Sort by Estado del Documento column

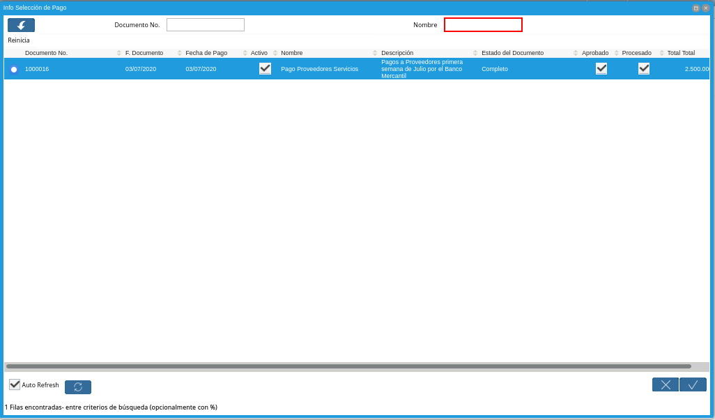coord(512,53)
